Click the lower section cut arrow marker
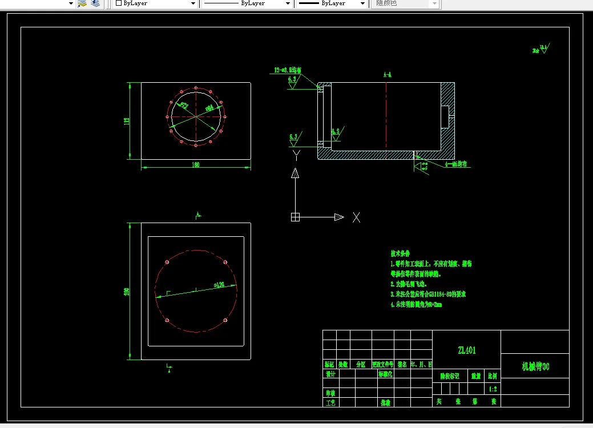The height and width of the screenshot is (428, 593). 169,368
